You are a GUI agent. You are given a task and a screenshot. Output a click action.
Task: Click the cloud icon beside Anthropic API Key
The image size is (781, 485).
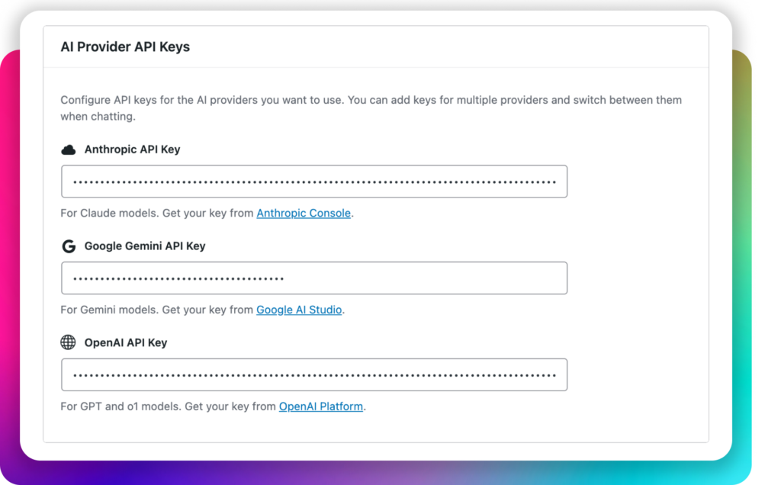point(69,149)
